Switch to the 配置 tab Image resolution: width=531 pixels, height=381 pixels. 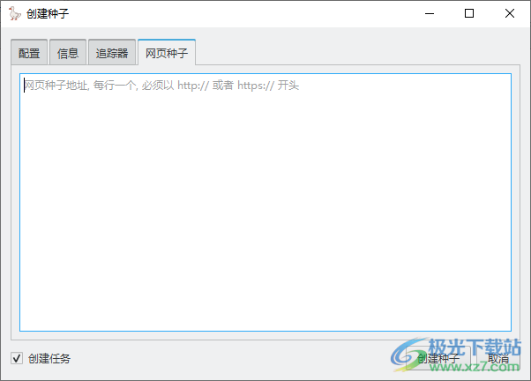(29, 53)
